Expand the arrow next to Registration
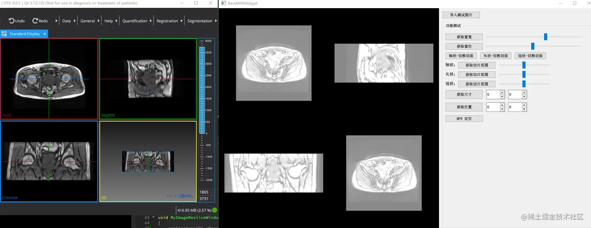The height and width of the screenshot is (228, 591). pyautogui.click(x=182, y=21)
